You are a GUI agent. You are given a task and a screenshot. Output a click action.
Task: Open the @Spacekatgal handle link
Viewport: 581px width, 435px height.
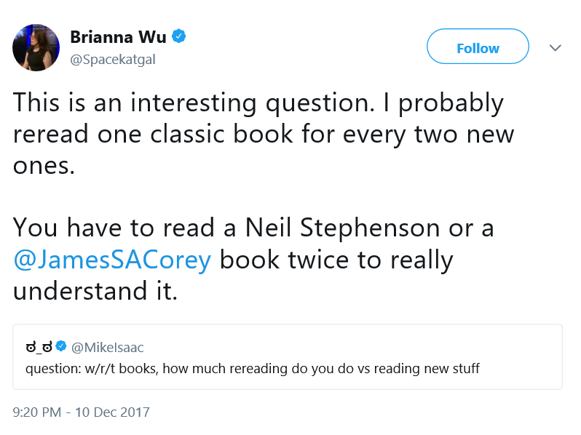click(x=113, y=59)
